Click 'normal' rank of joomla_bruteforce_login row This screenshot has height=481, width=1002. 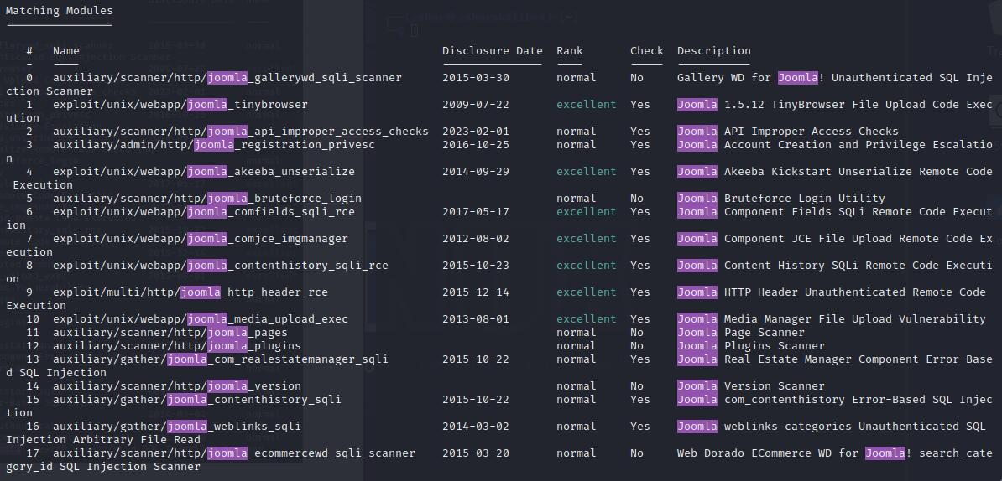click(577, 199)
